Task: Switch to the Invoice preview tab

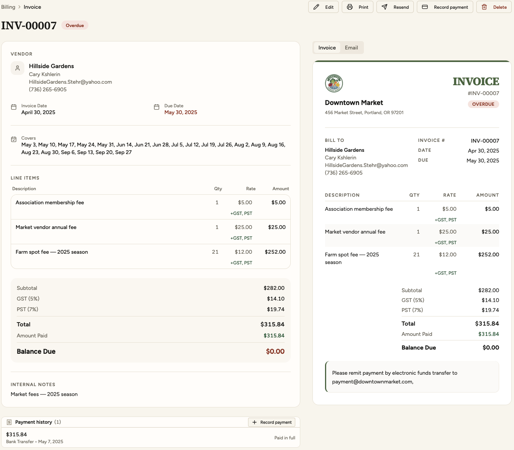Action: (x=327, y=48)
